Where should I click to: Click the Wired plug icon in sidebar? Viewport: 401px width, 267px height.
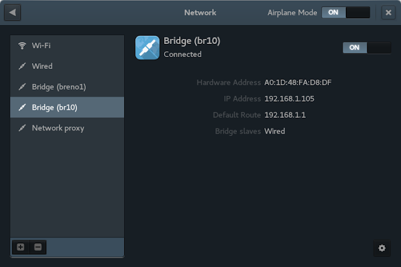pyautogui.click(x=23, y=66)
